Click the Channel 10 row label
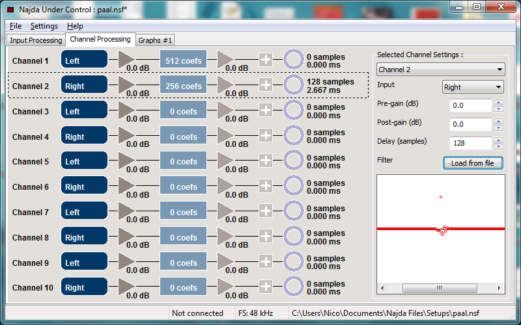This screenshot has height=325, width=521. (33, 287)
